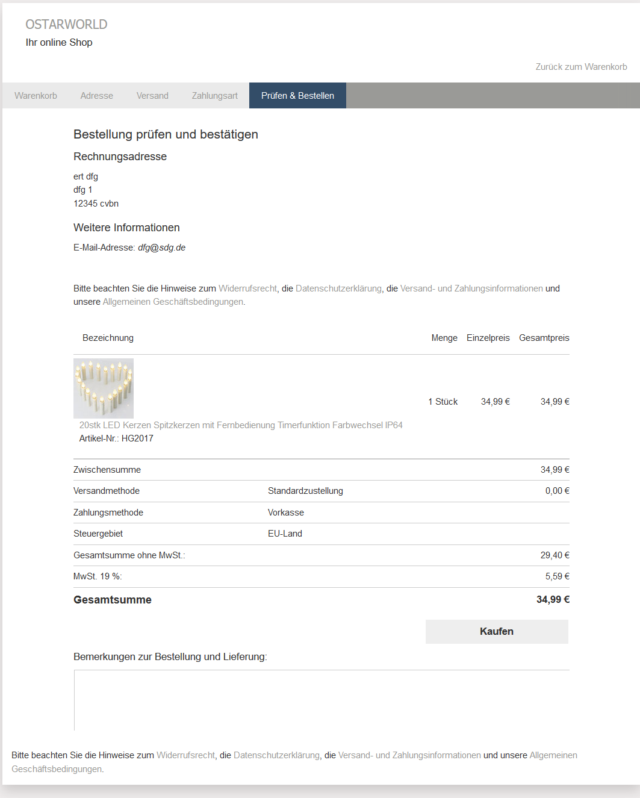The image size is (640, 798).
Task: Click the Zwischensumme amount 34,99 €
Action: point(555,470)
